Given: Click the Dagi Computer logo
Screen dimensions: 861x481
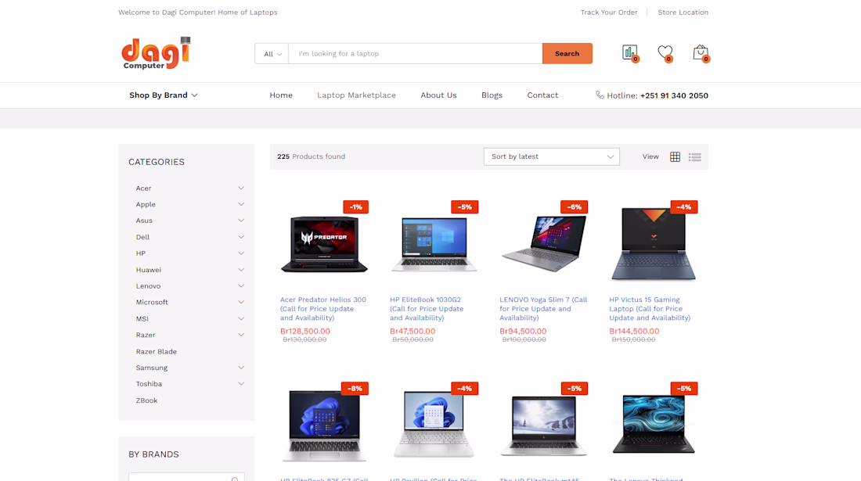Looking at the screenshot, I should coord(156,53).
